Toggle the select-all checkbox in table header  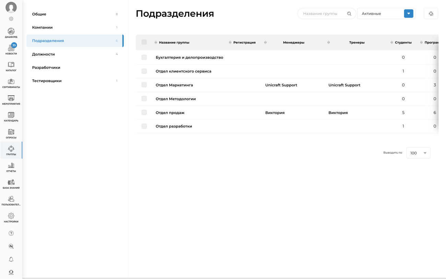click(144, 42)
